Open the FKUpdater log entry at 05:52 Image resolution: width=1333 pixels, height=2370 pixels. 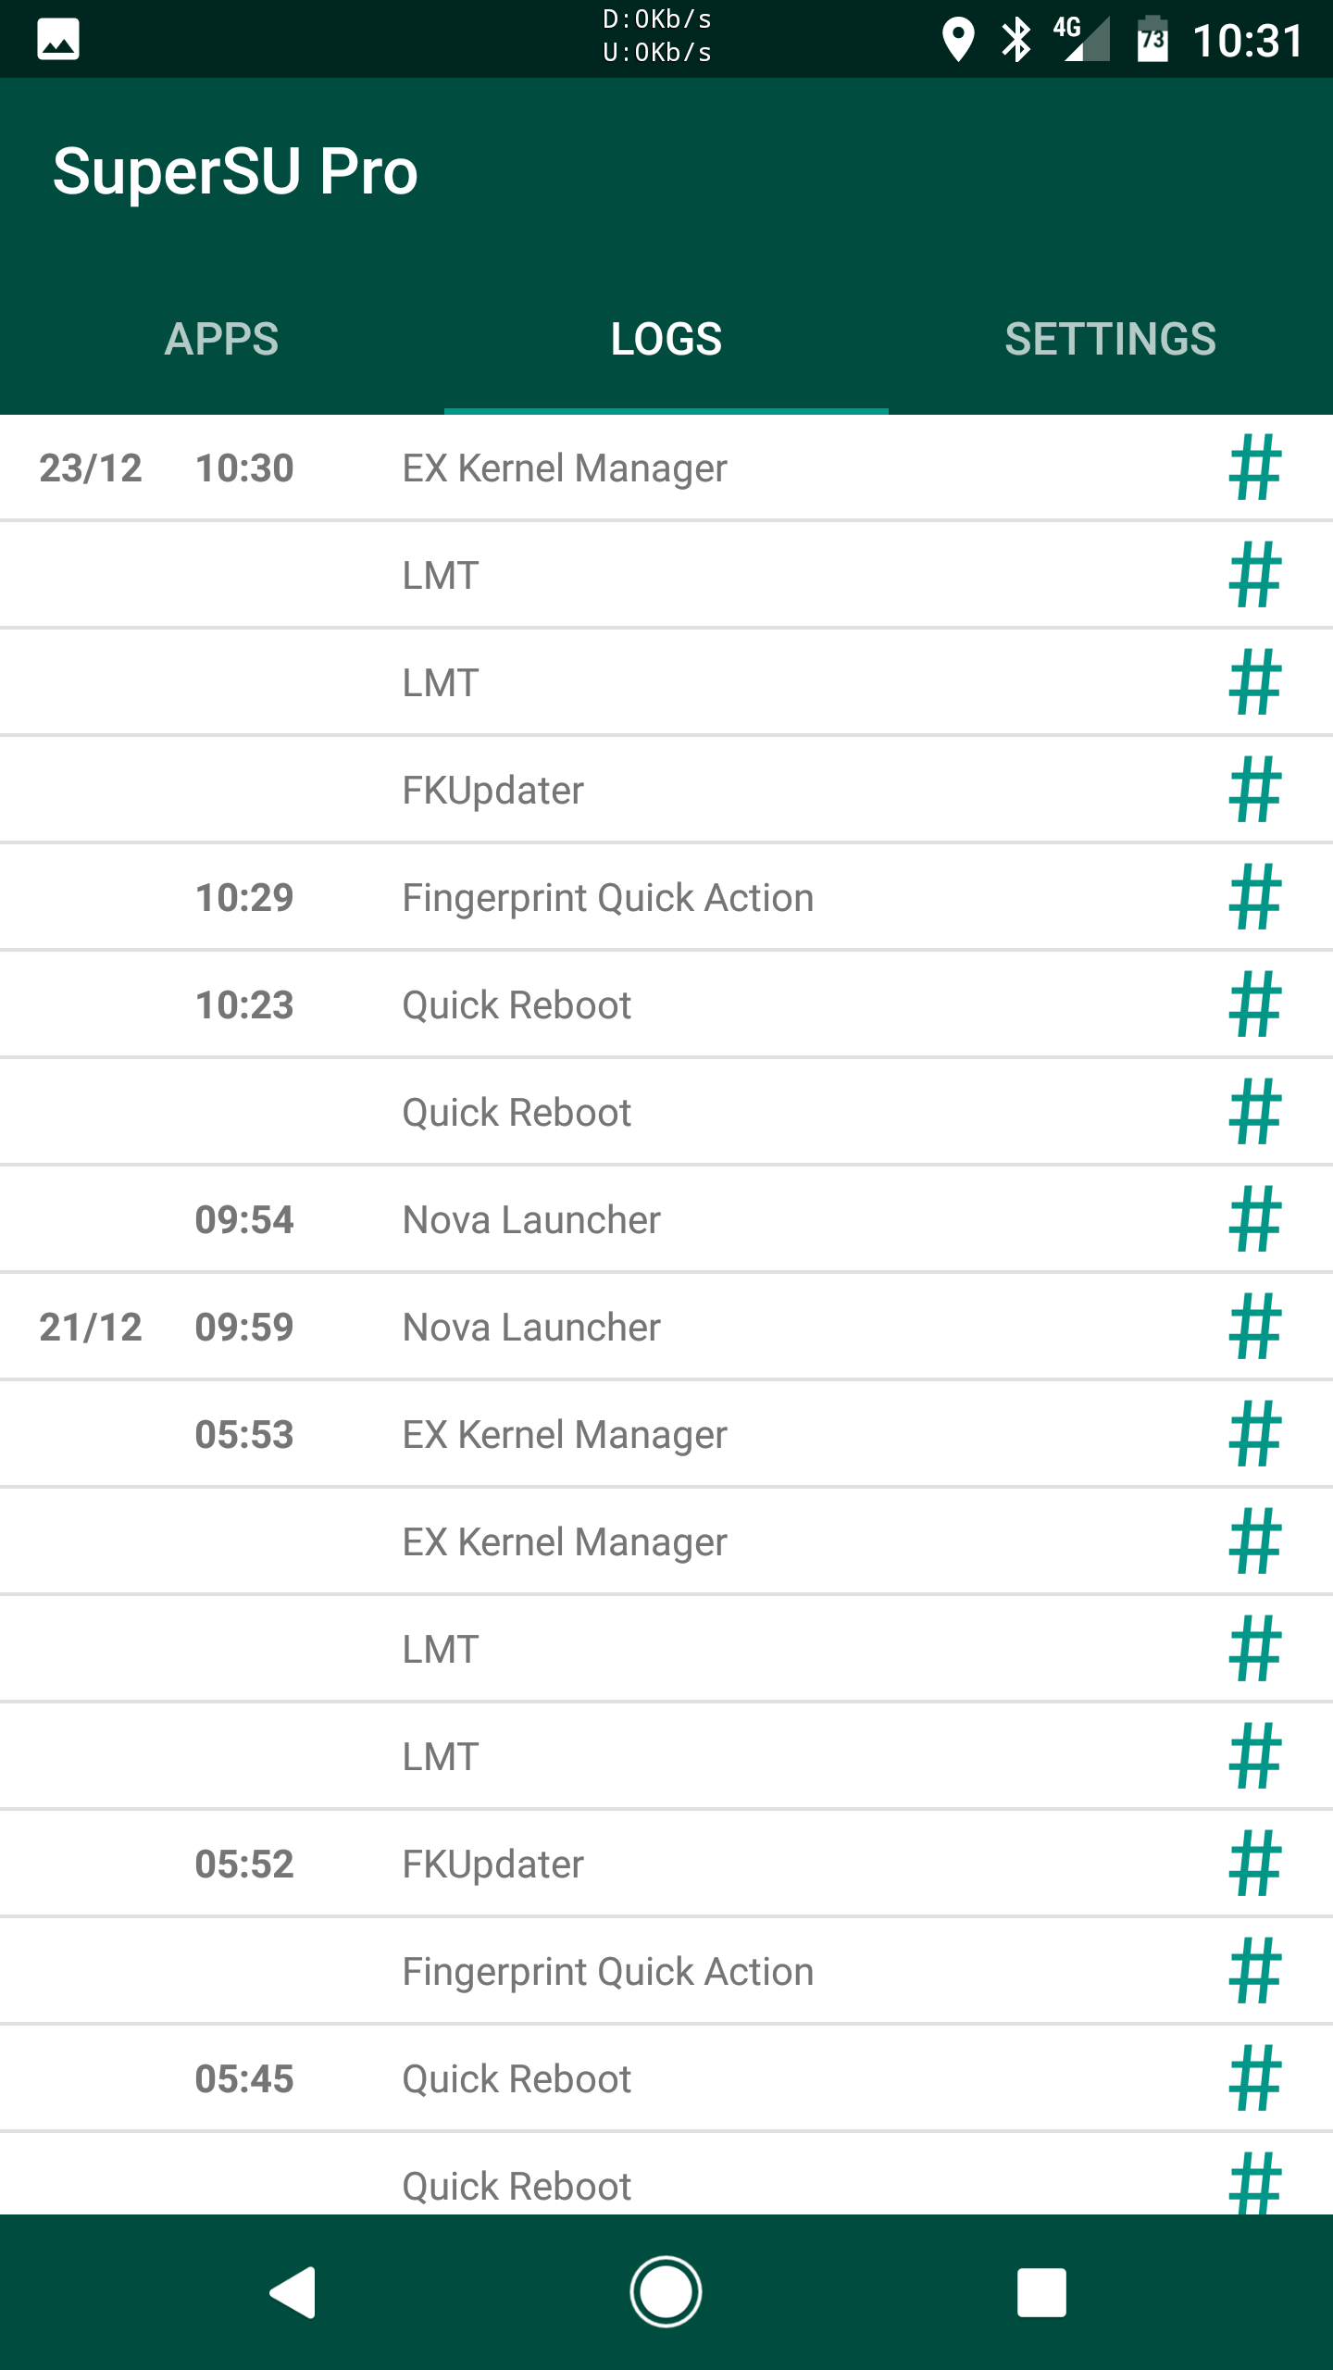point(666,1864)
